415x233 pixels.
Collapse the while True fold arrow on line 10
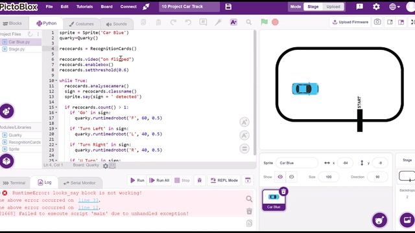pos(56,80)
